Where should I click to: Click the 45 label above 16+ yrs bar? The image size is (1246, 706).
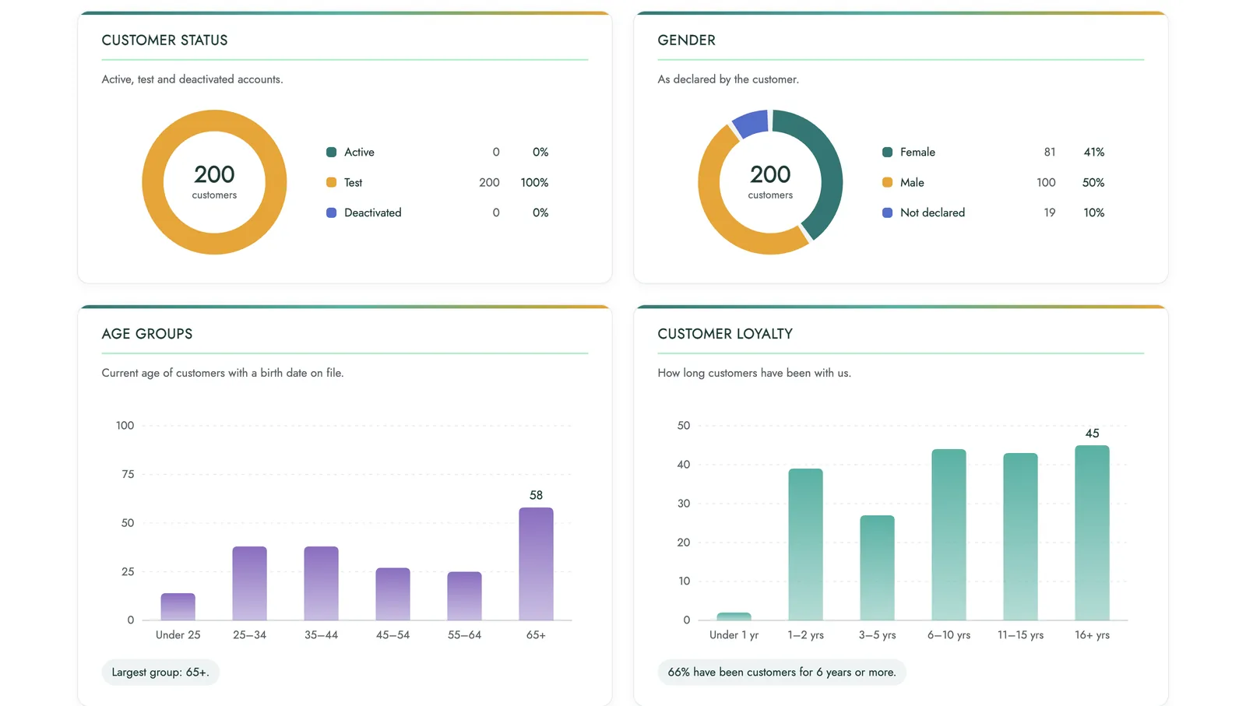[x=1092, y=434]
